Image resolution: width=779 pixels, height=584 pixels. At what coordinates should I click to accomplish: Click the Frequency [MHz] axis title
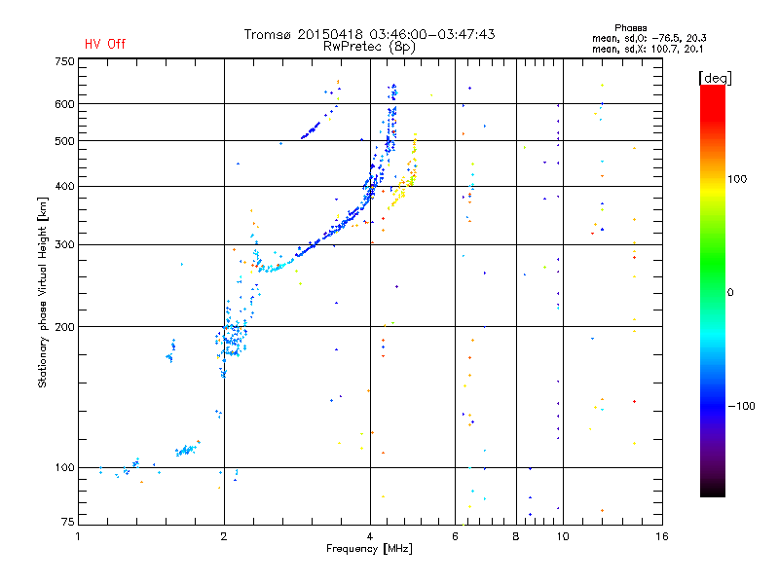pyautogui.click(x=369, y=549)
